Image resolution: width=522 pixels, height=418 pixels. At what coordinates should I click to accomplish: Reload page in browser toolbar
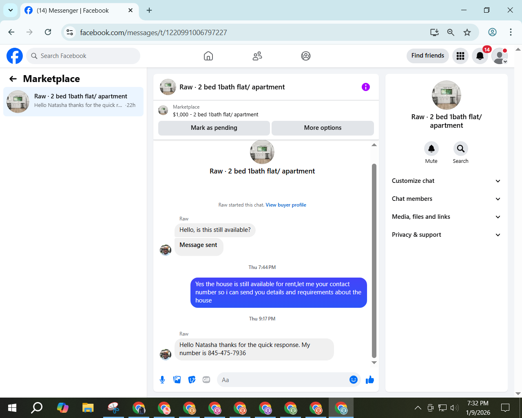[x=48, y=32]
